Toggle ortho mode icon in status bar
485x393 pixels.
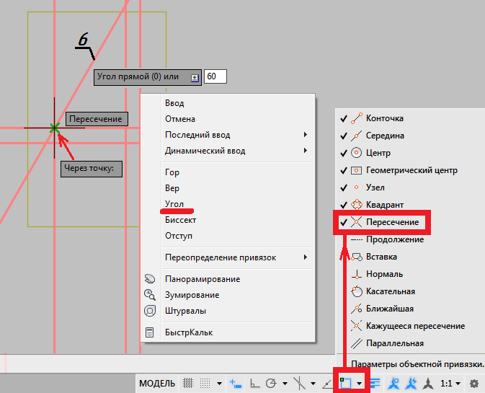(x=253, y=383)
